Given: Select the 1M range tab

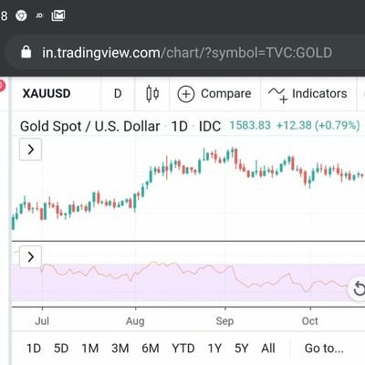Looking at the screenshot, I should coord(90,349).
